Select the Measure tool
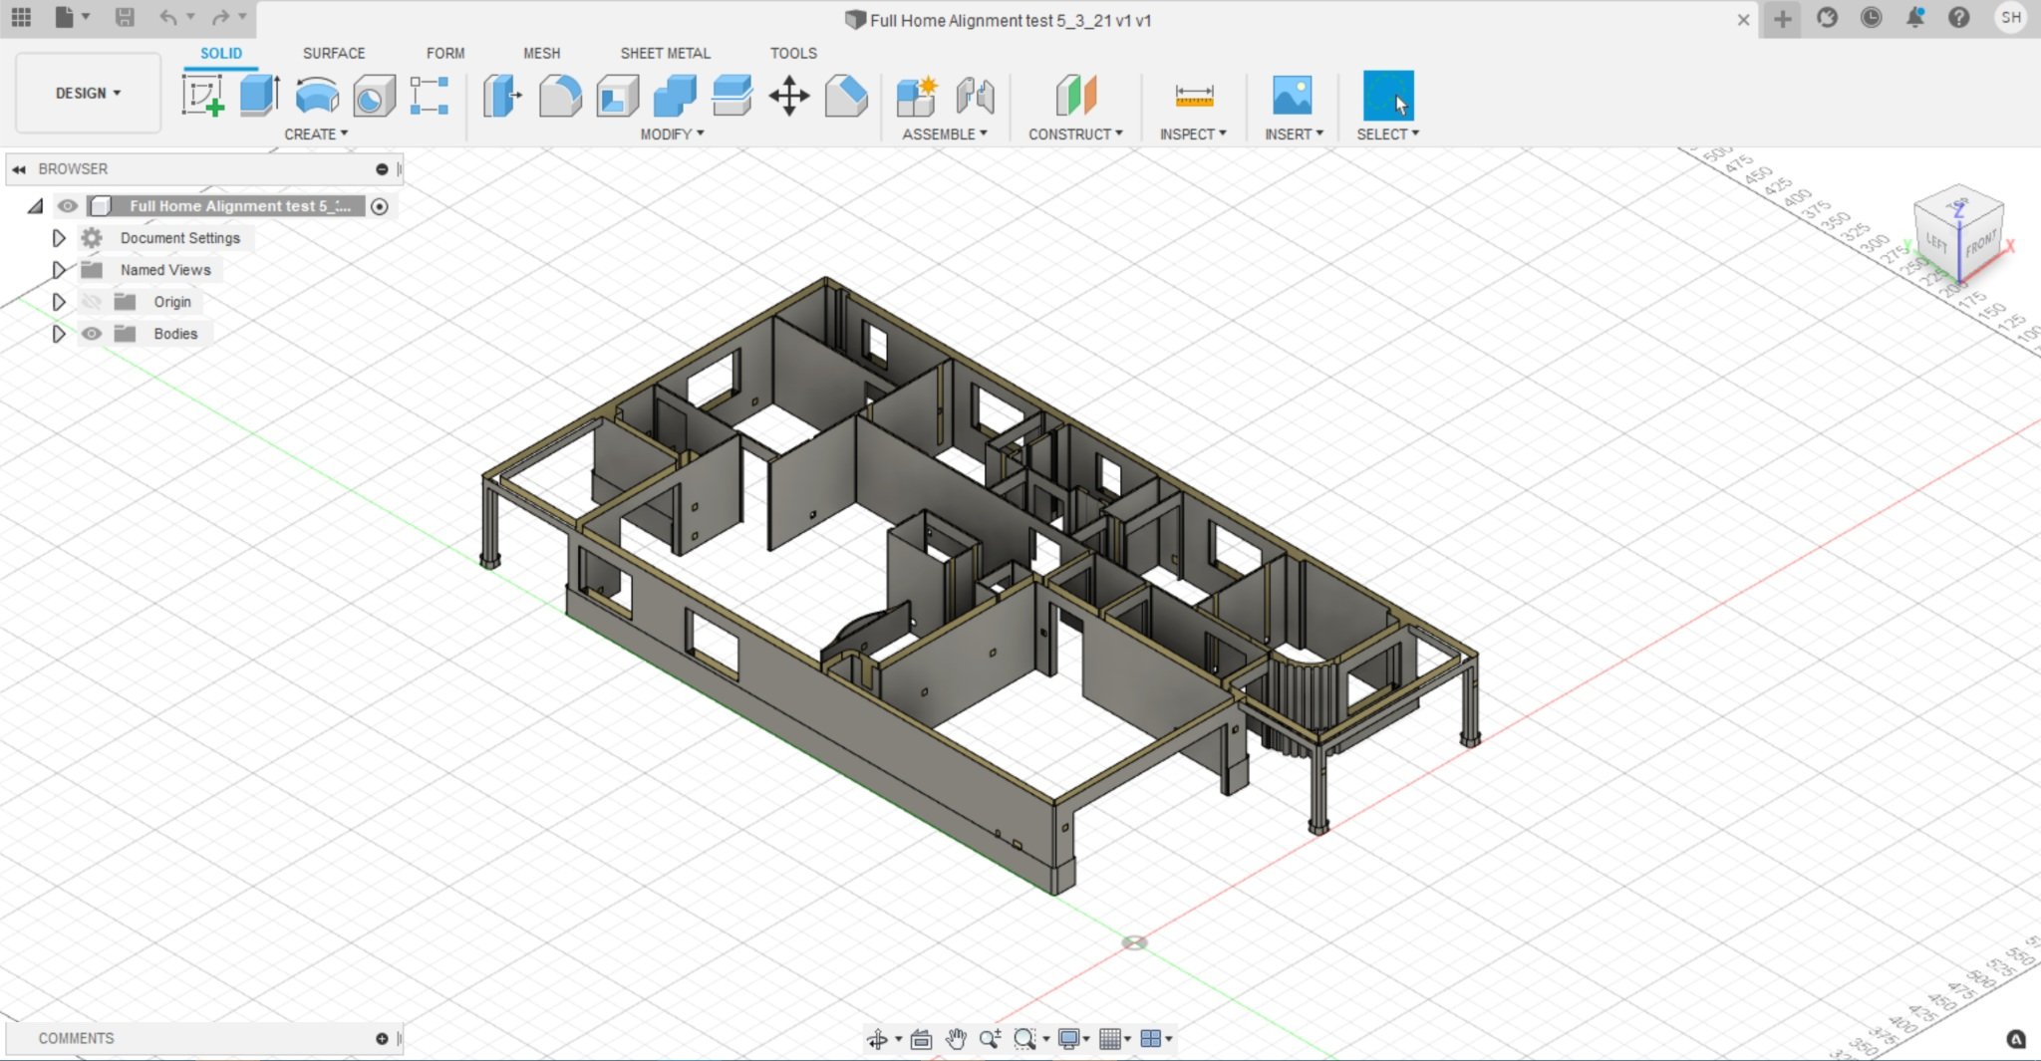This screenshot has height=1061, width=2041. pyautogui.click(x=1194, y=96)
